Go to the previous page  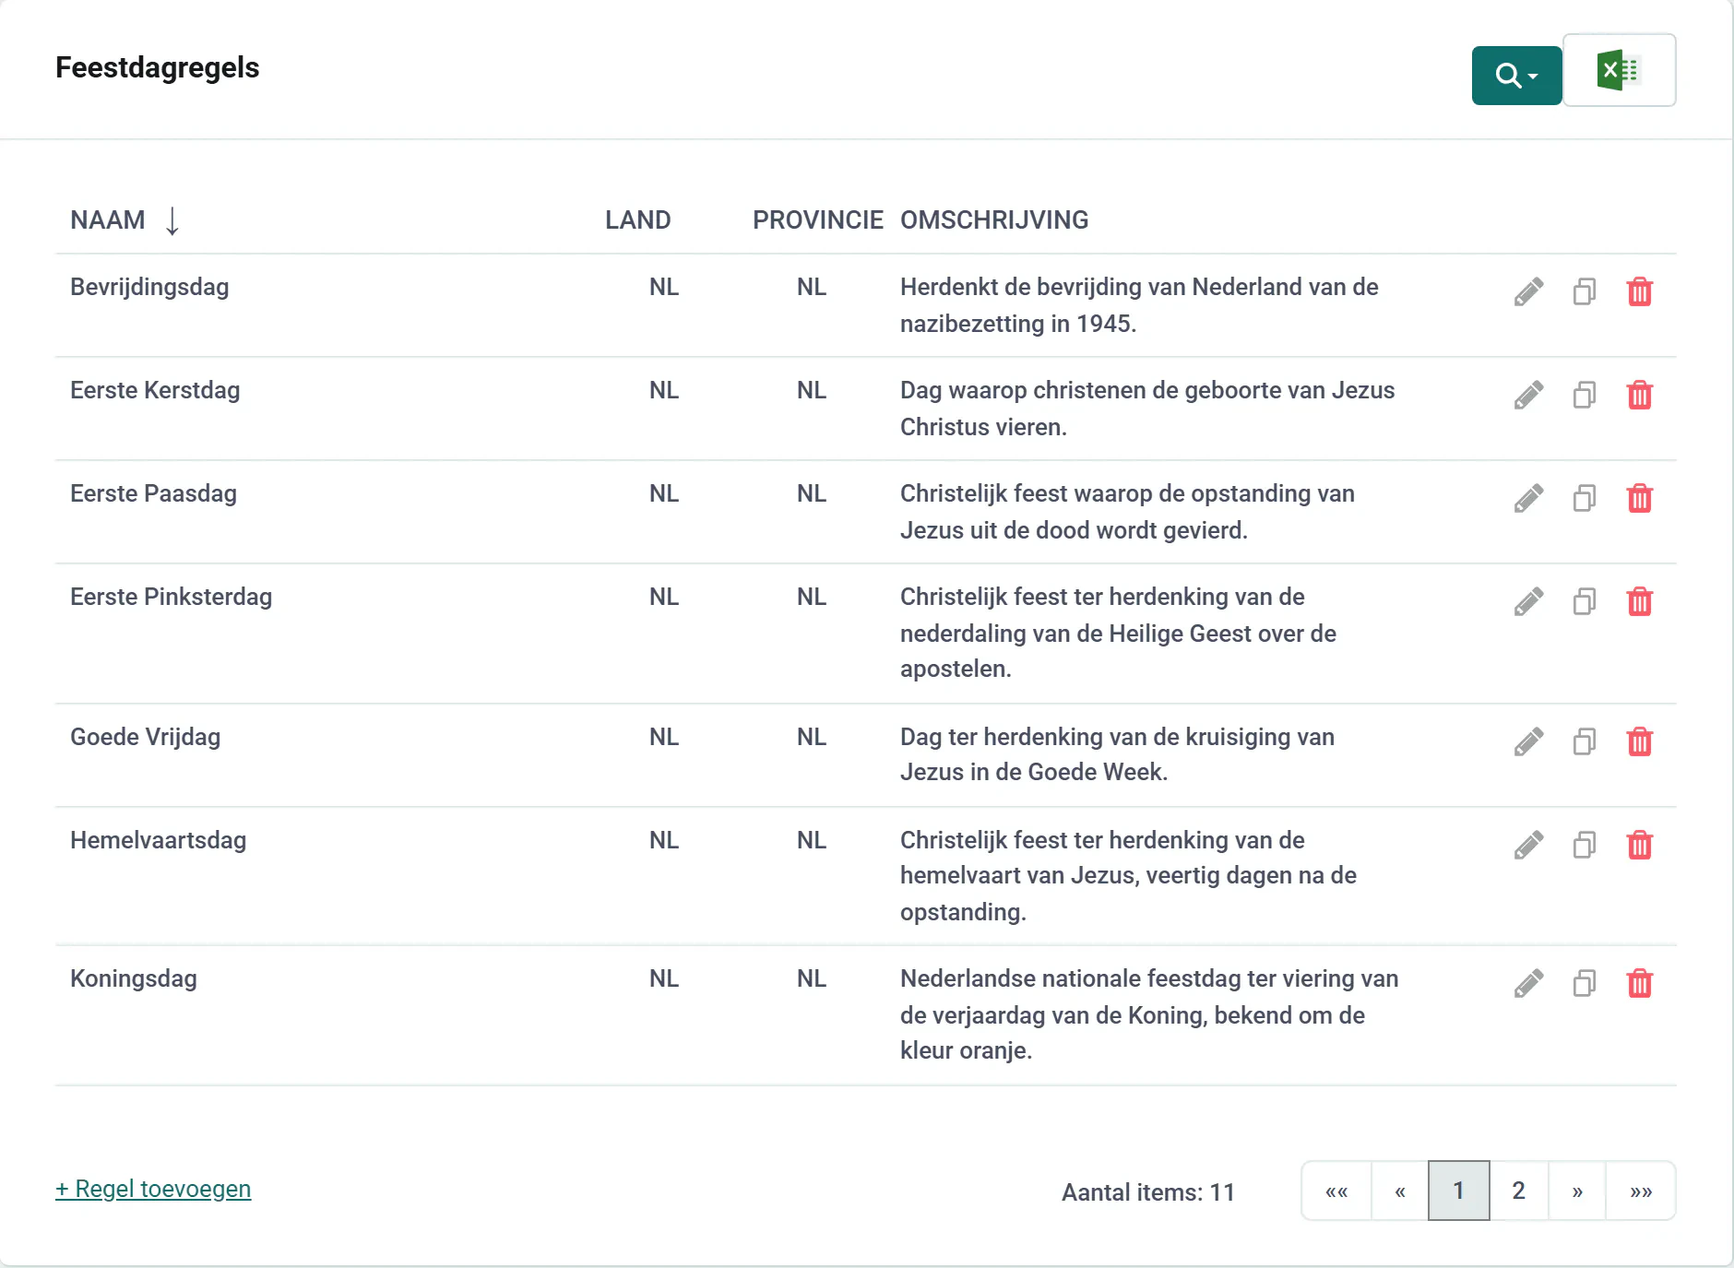tap(1400, 1191)
